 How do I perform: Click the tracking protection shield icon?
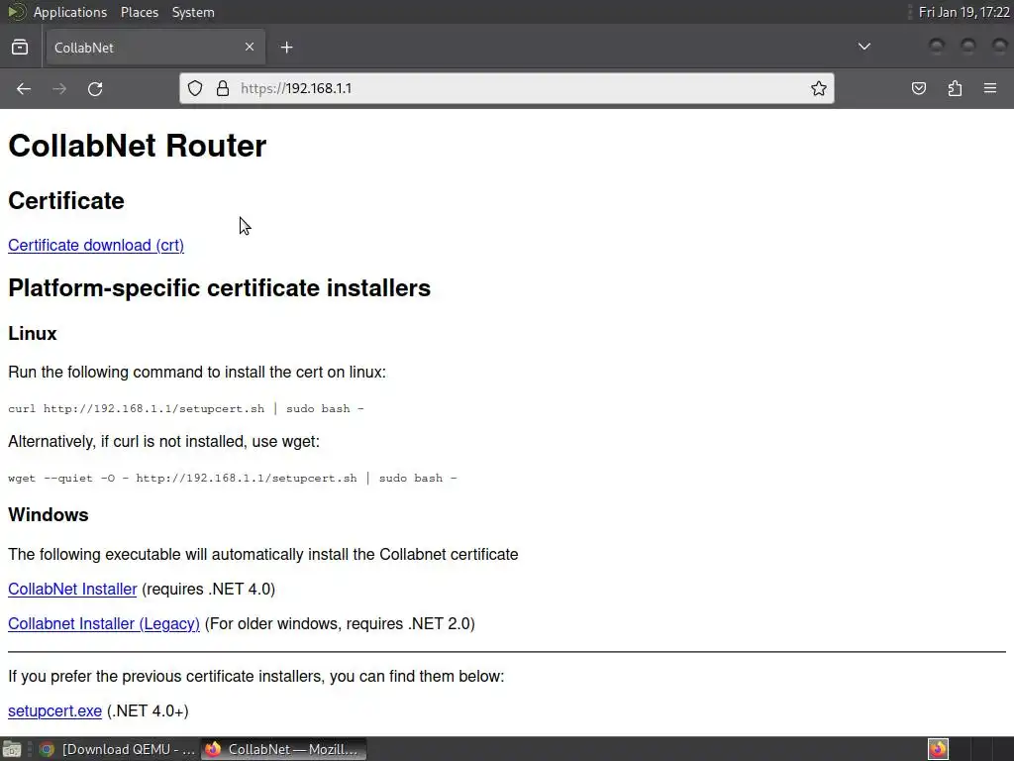pos(195,88)
